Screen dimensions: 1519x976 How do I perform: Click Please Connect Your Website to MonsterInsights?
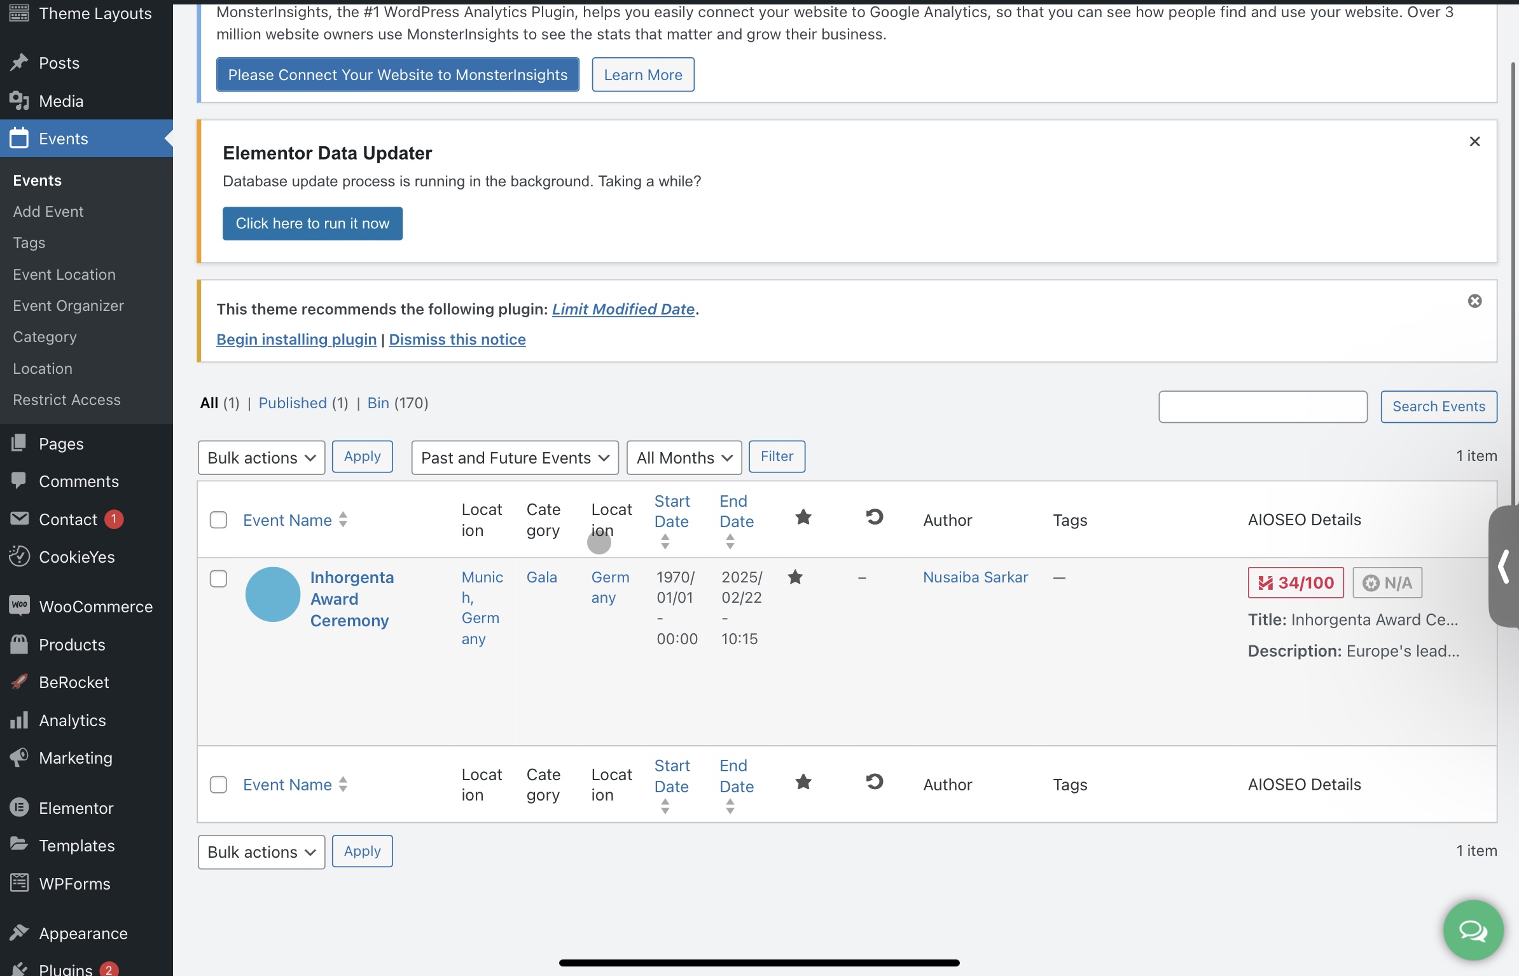pos(398,74)
